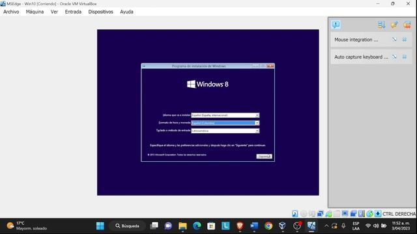Click the Búsqueda taskbar search box
This screenshot has height=234, width=417.
pyautogui.click(x=128, y=226)
